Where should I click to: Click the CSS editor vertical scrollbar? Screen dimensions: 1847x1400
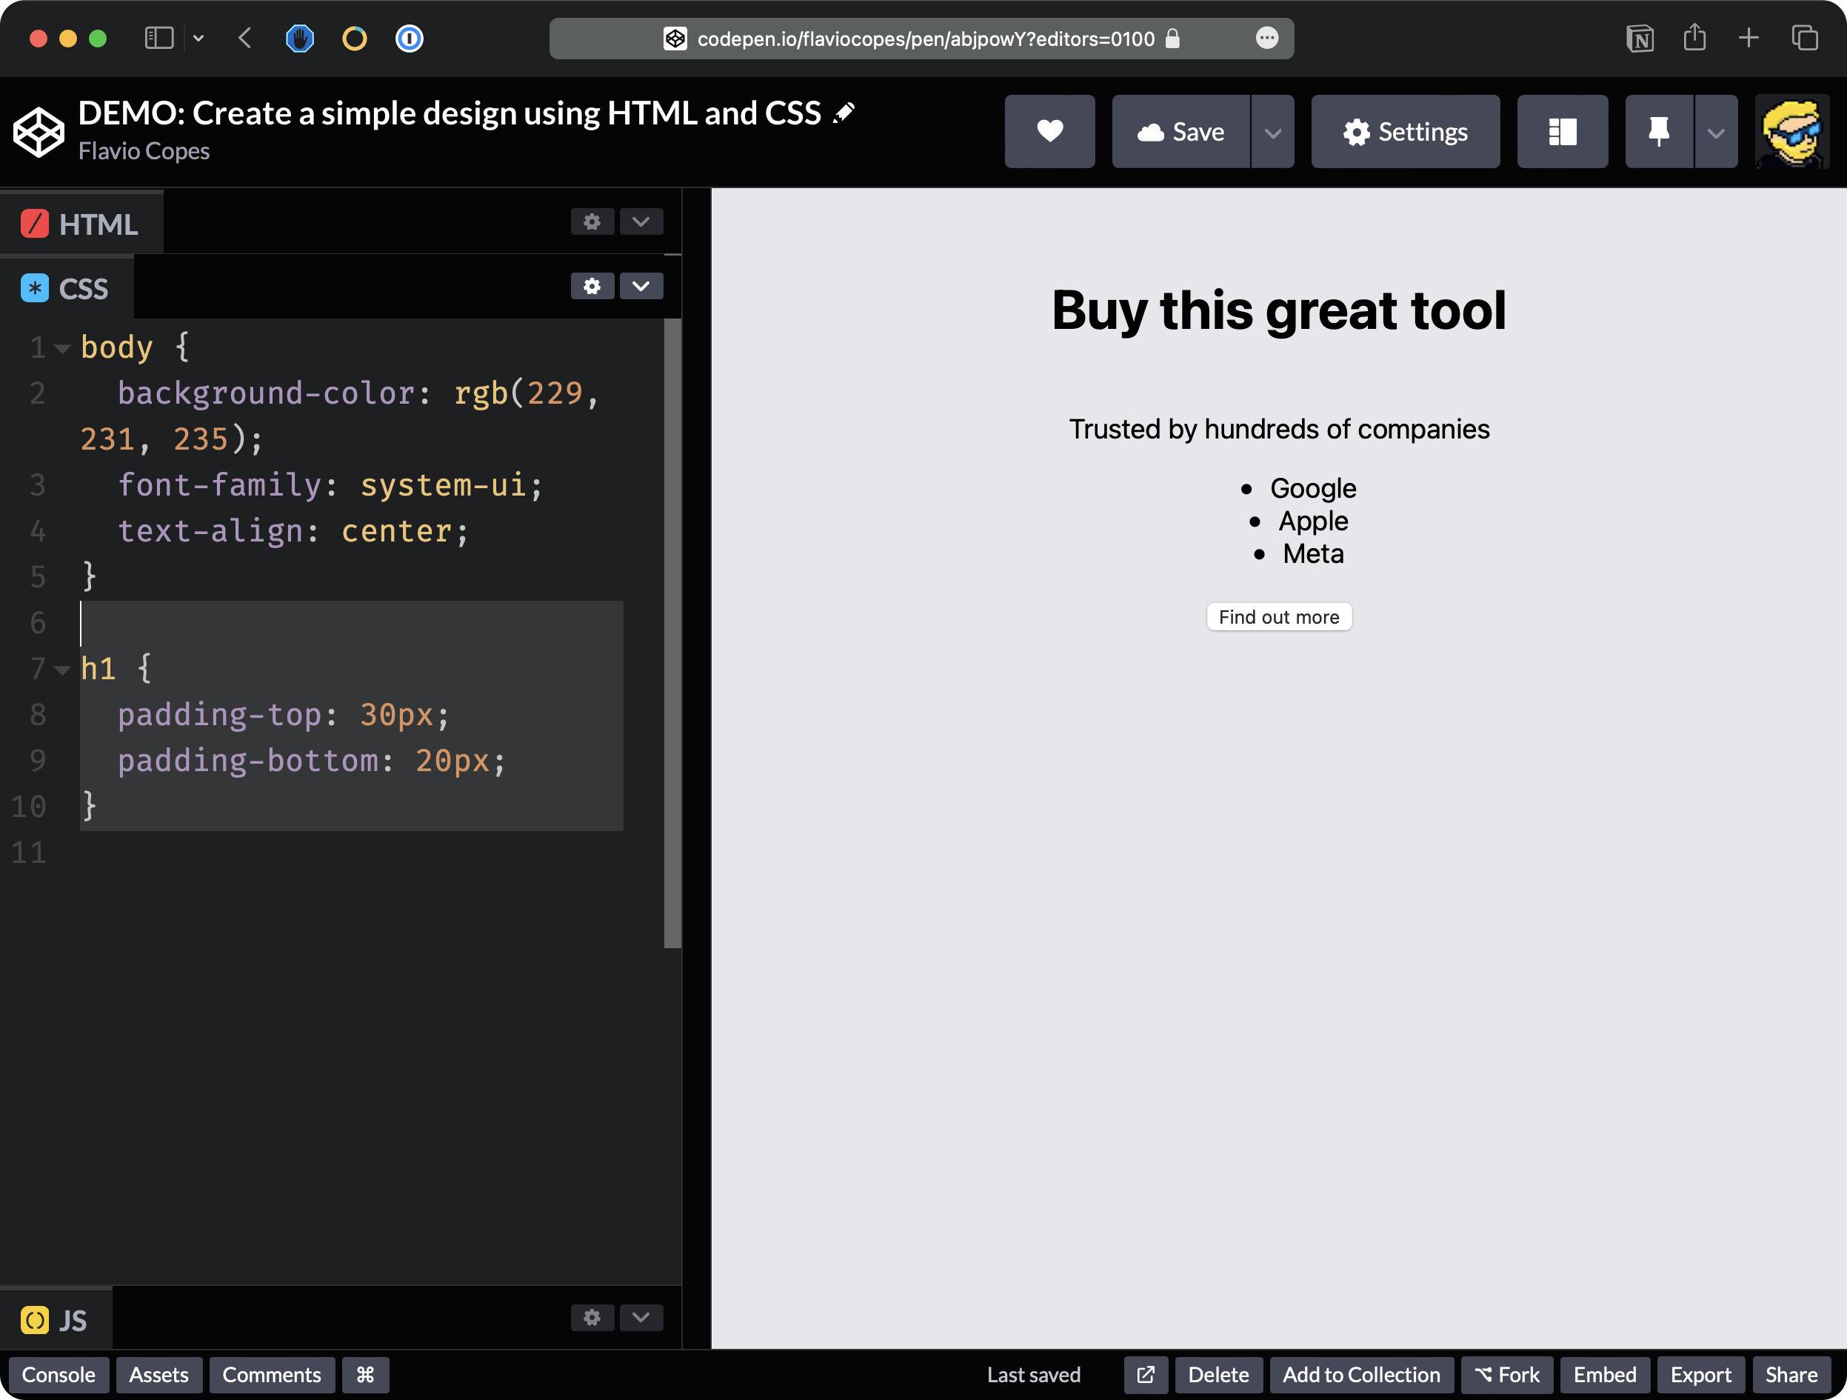672,635
